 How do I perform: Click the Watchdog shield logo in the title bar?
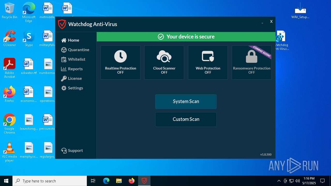tap(62, 24)
